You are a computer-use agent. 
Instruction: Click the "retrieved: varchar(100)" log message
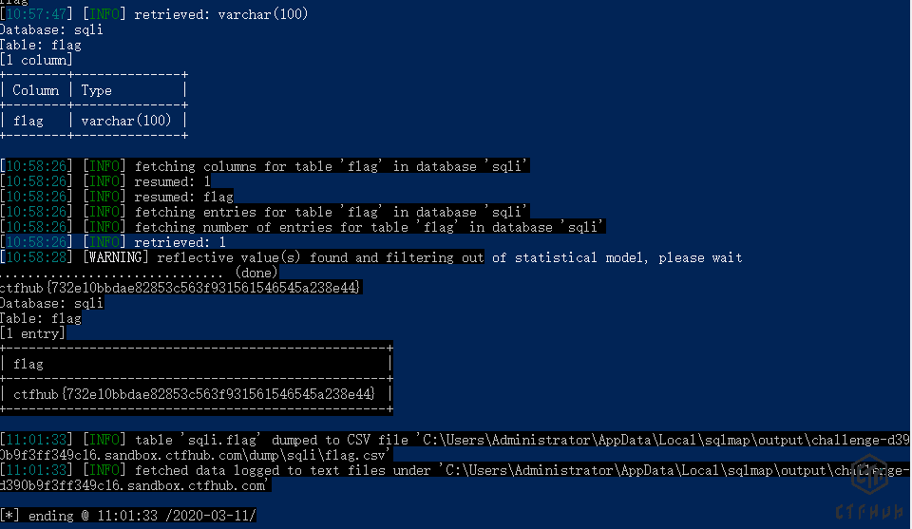click(x=221, y=14)
